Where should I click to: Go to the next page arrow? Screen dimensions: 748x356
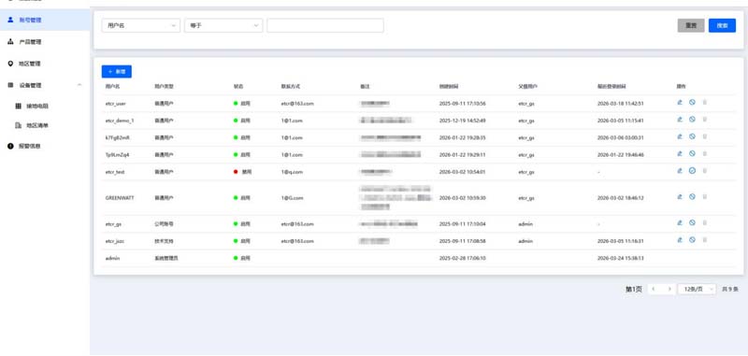click(669, 289)
